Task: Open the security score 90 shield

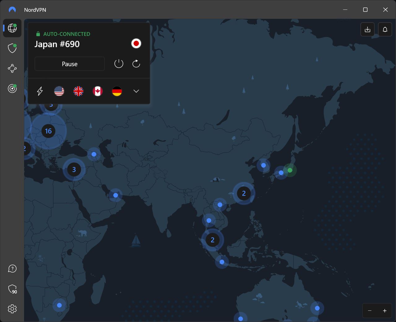Action: pyautogui.click(x=12, y=289)
